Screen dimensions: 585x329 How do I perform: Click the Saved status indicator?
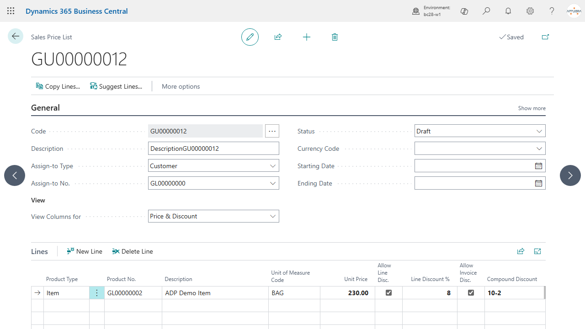[x=511, y=37]
